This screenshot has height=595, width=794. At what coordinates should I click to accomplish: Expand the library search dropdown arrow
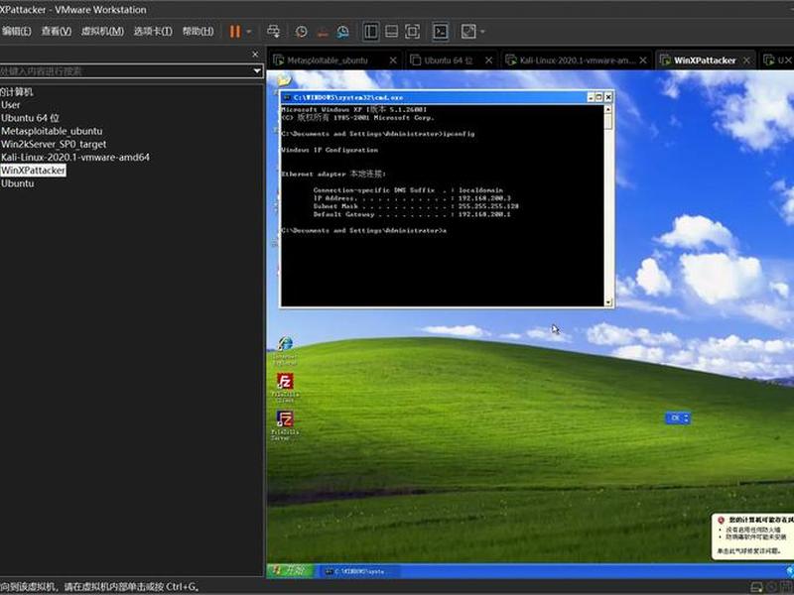coord(257,70)
